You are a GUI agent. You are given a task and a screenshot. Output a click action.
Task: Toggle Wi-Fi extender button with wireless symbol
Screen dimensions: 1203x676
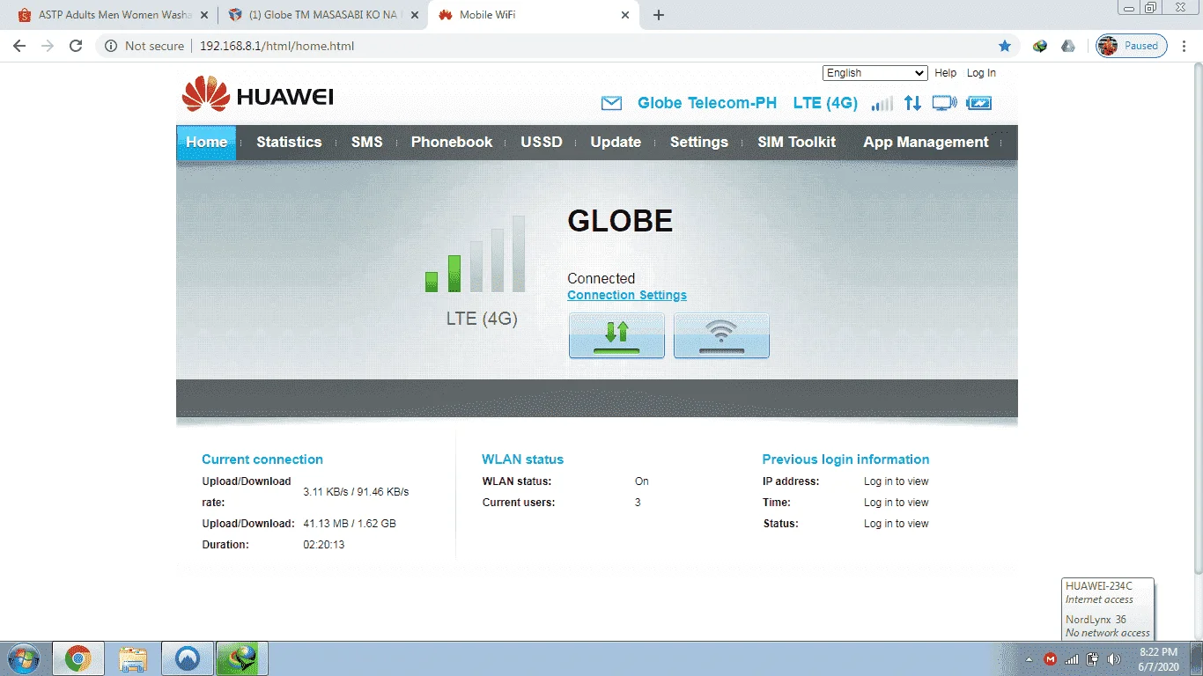tap(721, 335)
